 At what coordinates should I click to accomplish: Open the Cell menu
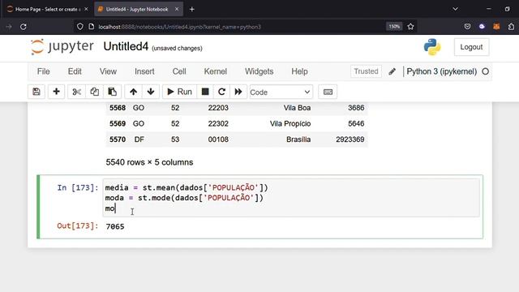pos(179,71)
